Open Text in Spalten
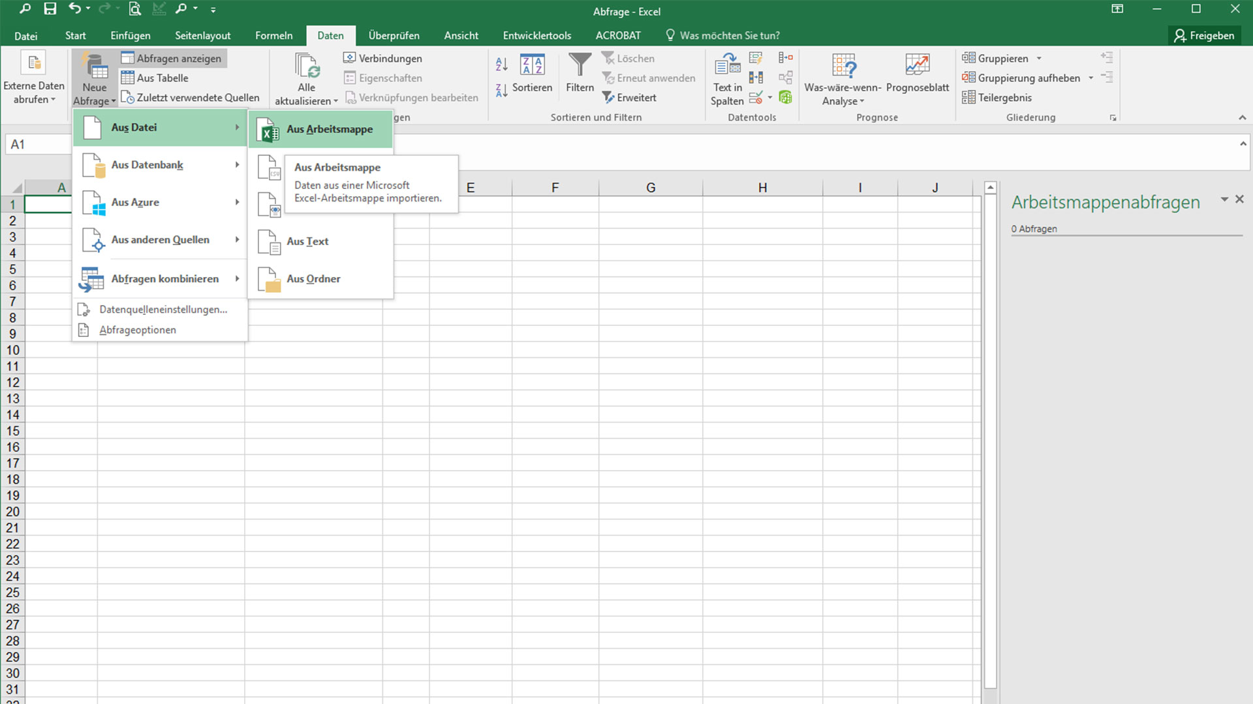The image size is (1253, 704). pos(726,78)
